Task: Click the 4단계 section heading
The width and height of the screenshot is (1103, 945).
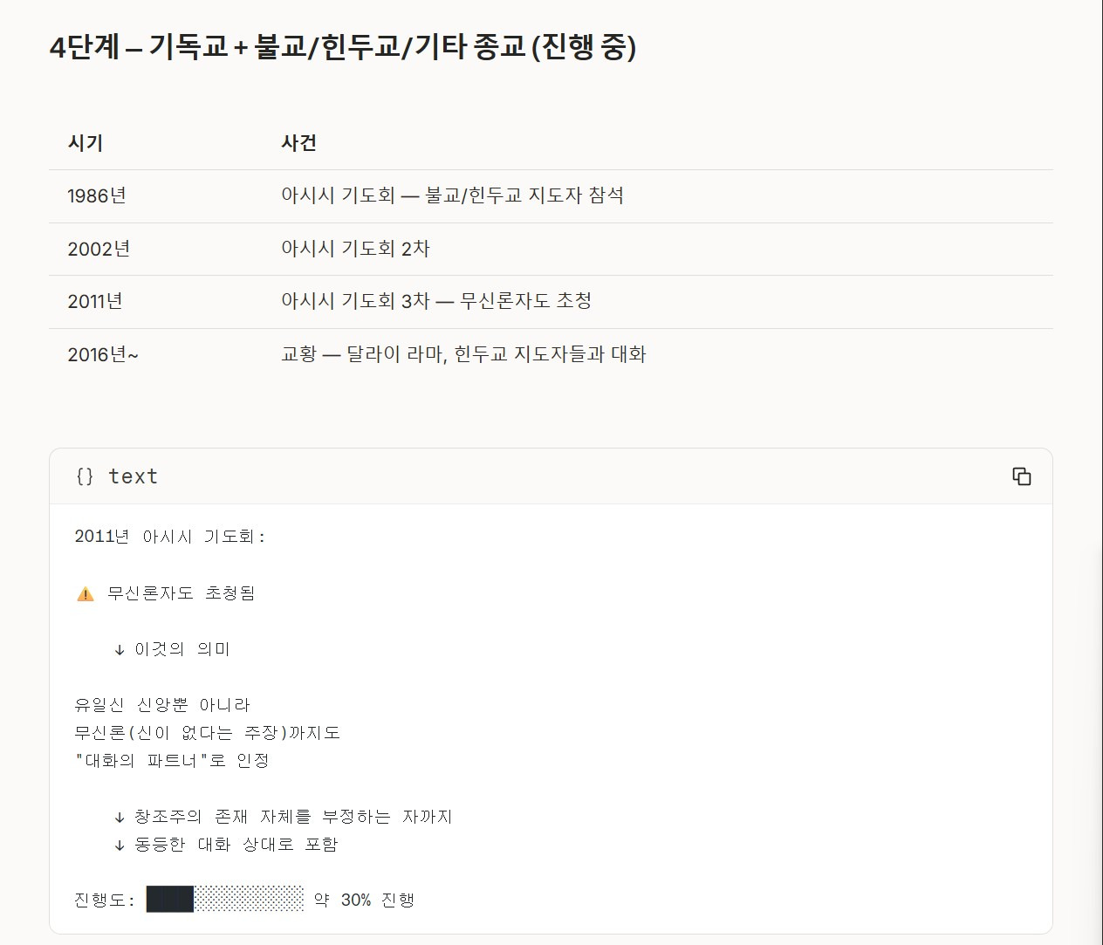Action: [x=342, y=47]
